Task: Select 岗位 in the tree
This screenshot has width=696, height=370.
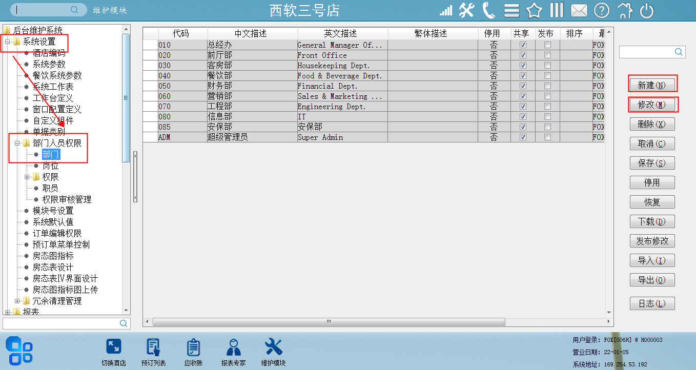Action: point(50,166)
